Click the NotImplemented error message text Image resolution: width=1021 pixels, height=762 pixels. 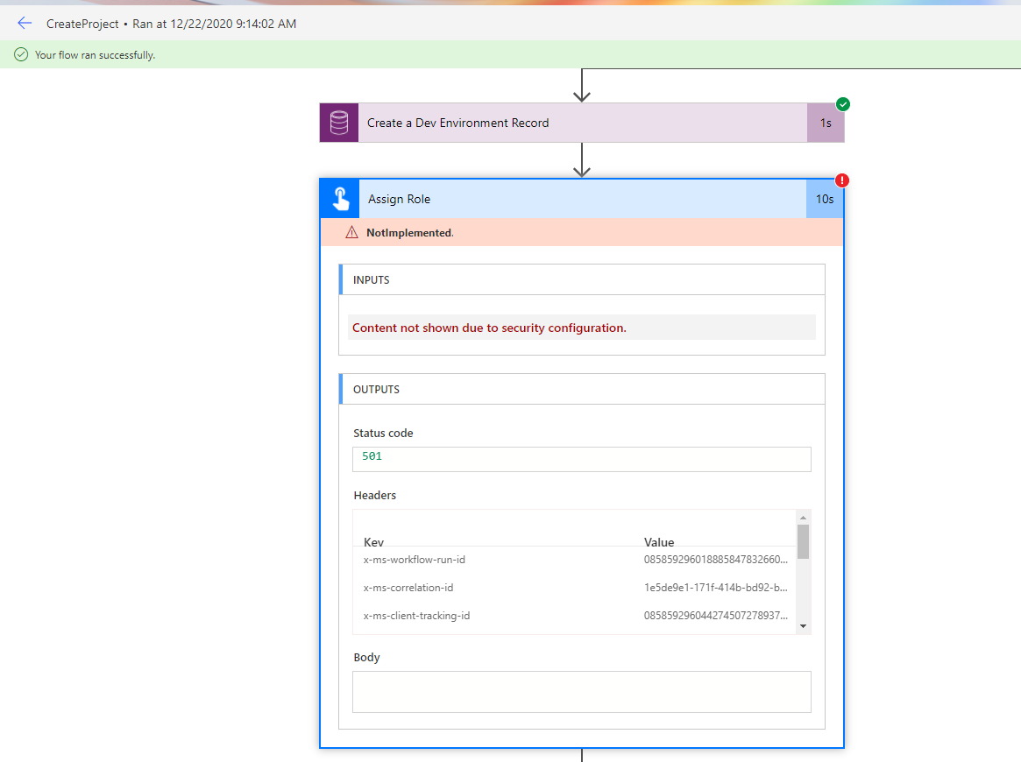[x=409, y=233]
